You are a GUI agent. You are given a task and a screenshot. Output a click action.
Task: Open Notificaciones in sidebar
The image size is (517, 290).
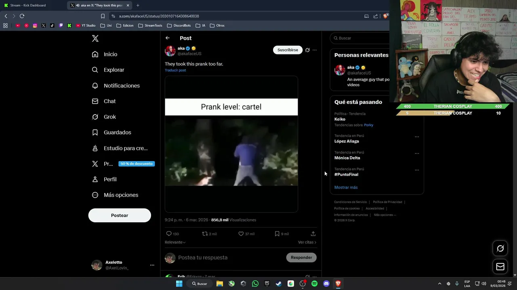(x=116, y=86)
